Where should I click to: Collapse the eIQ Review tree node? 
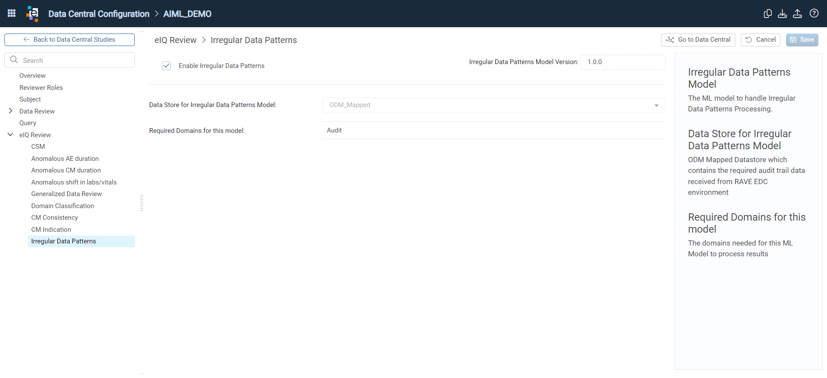[10, 135]
